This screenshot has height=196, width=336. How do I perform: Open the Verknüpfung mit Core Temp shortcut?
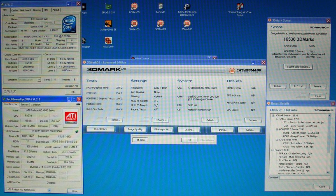[x=240, y=10]
